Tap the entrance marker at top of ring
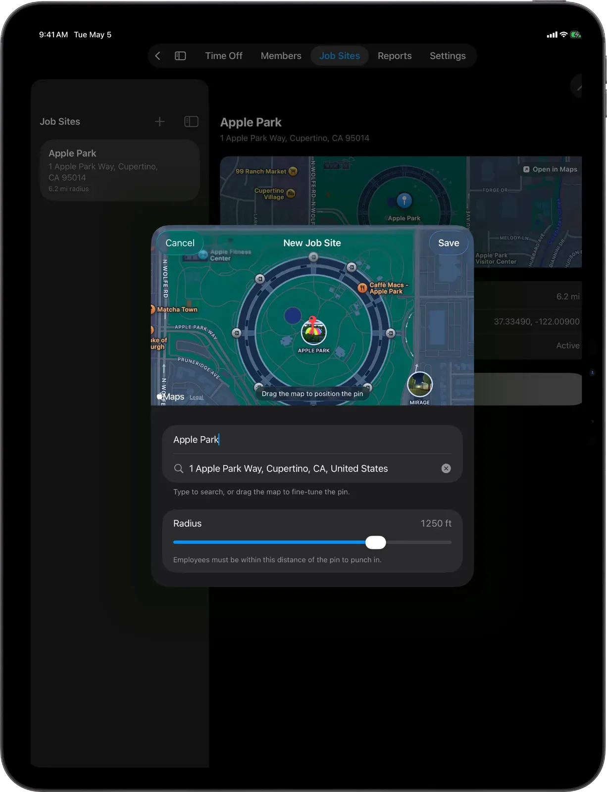 [313, 257]
